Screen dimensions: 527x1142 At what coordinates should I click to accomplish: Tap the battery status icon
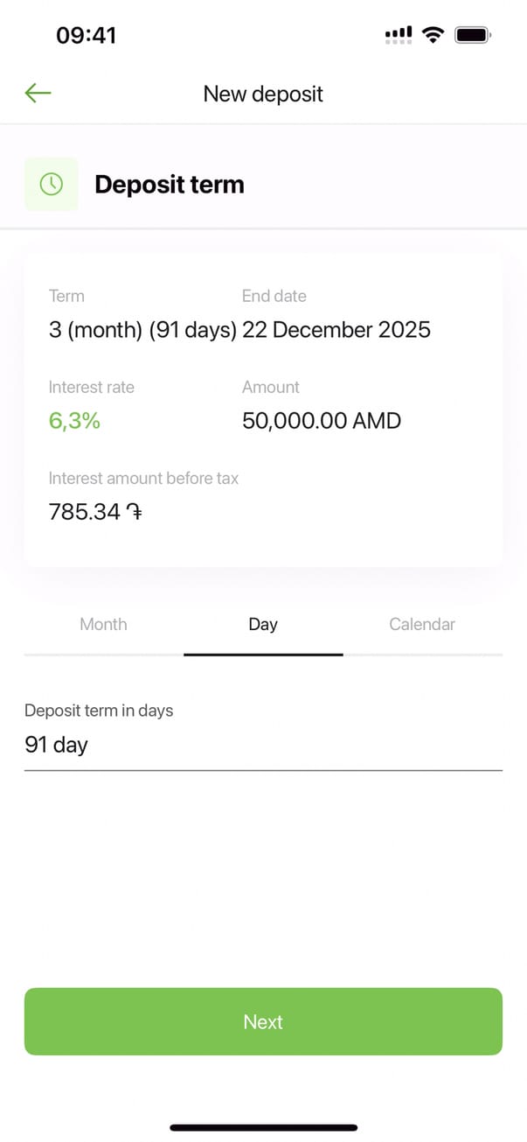(x=474, y=35)
